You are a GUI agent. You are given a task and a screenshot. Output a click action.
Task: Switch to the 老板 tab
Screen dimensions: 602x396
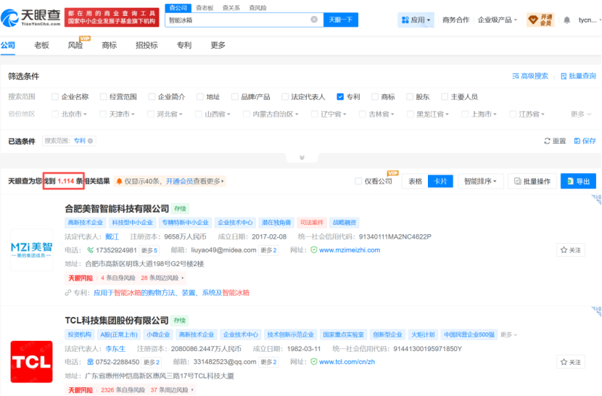(41, 45)
